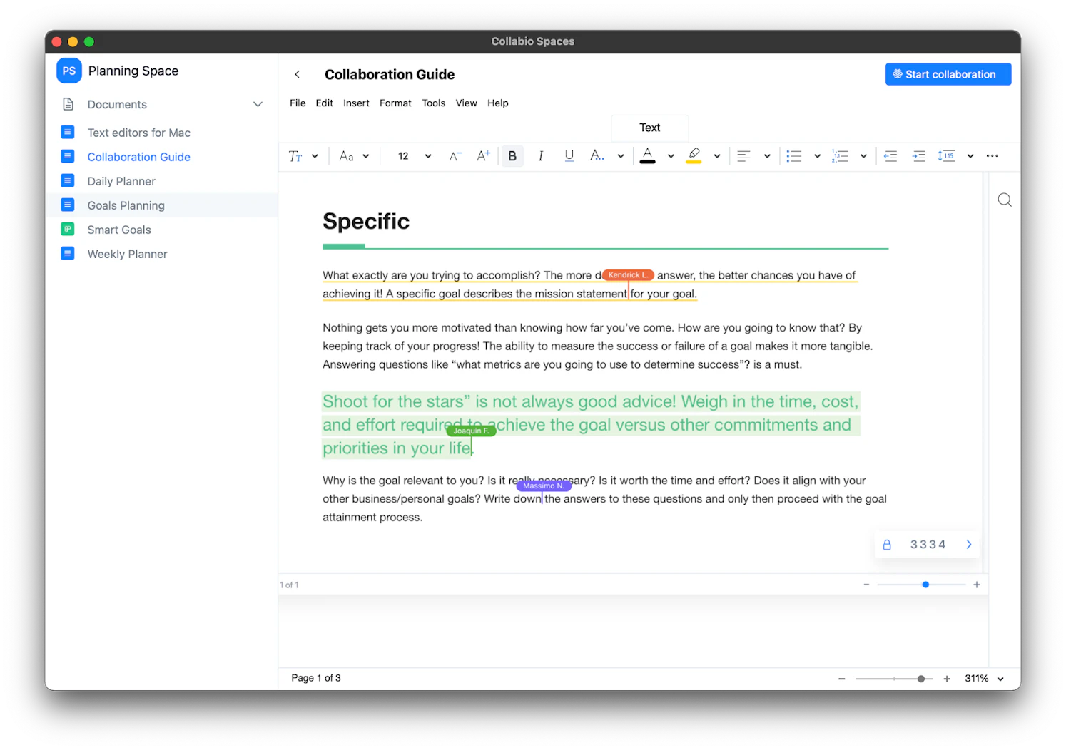Zoom in with status bar plus button

tap(947, 679)
